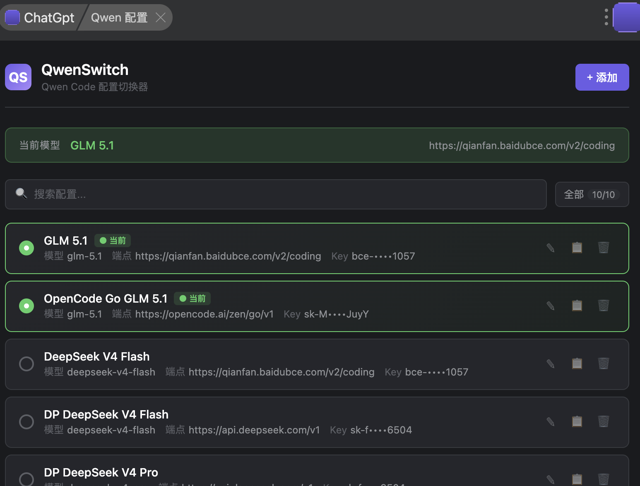Click the magnifier icon in the search box
This screenshot has width=640, height=486.
coord(21,194)
